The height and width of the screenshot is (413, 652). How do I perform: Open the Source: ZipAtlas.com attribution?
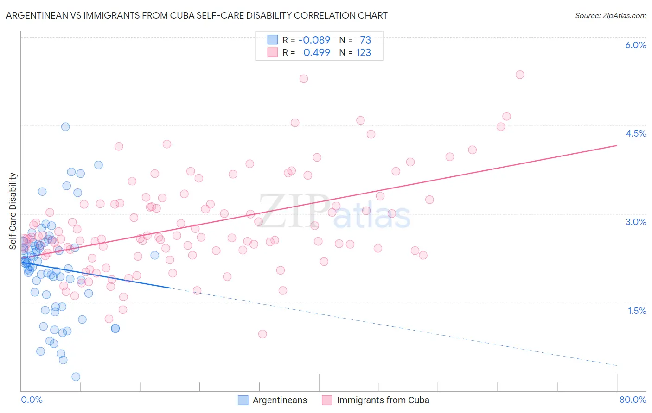[x=611, y=15]
